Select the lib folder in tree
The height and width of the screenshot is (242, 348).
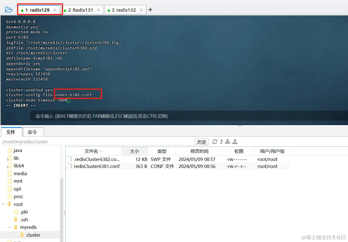pos(16,158)
